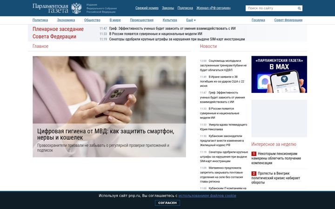Screen dimensions: 335x209
Task: Open the Госдума section
Action: 258,20
